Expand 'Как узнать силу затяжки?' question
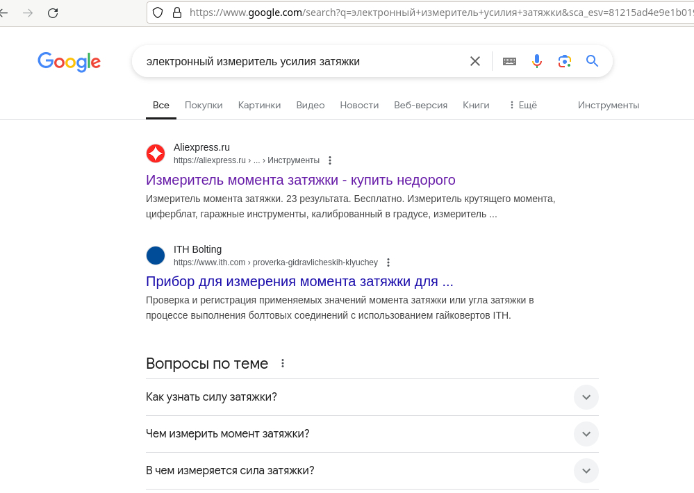Image resolution: width=694 pixels, height=493 pixels. tap(586, 397)
